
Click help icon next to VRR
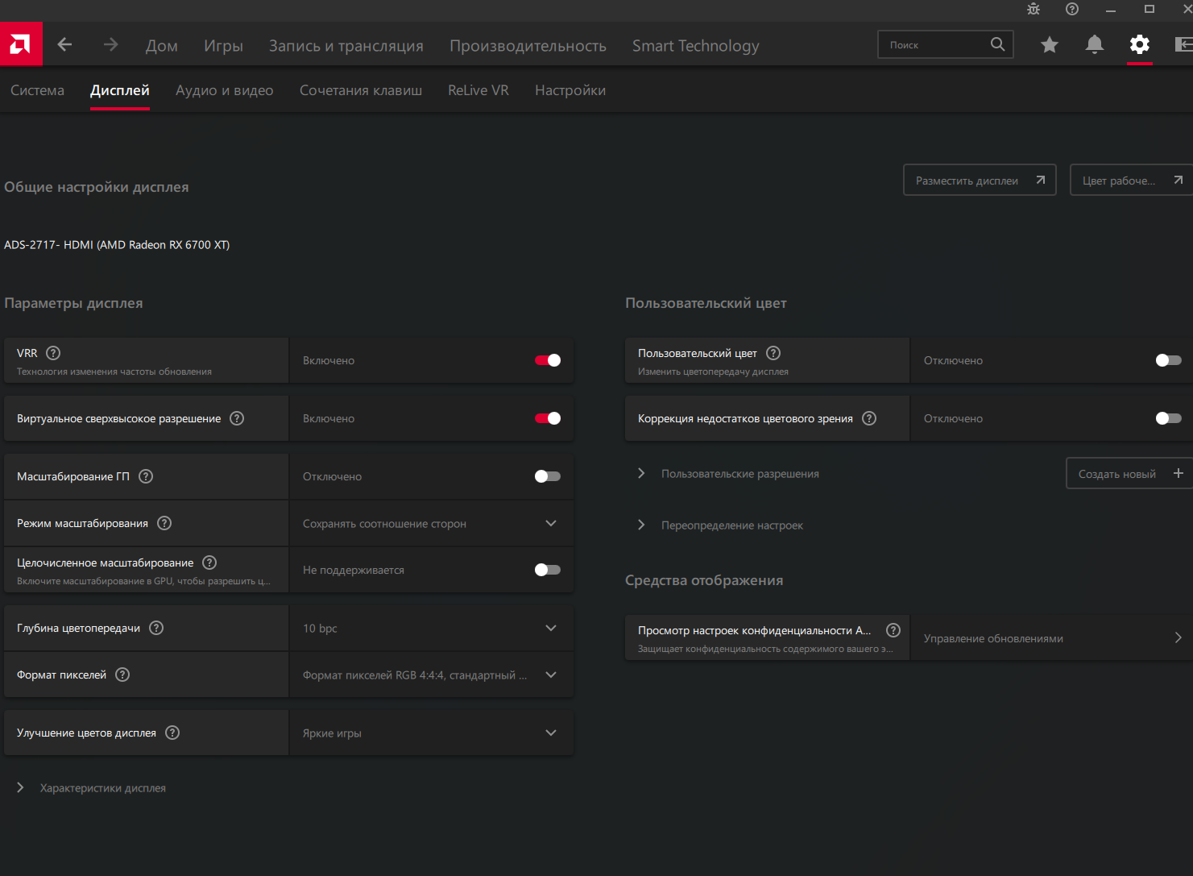(53, 353)
